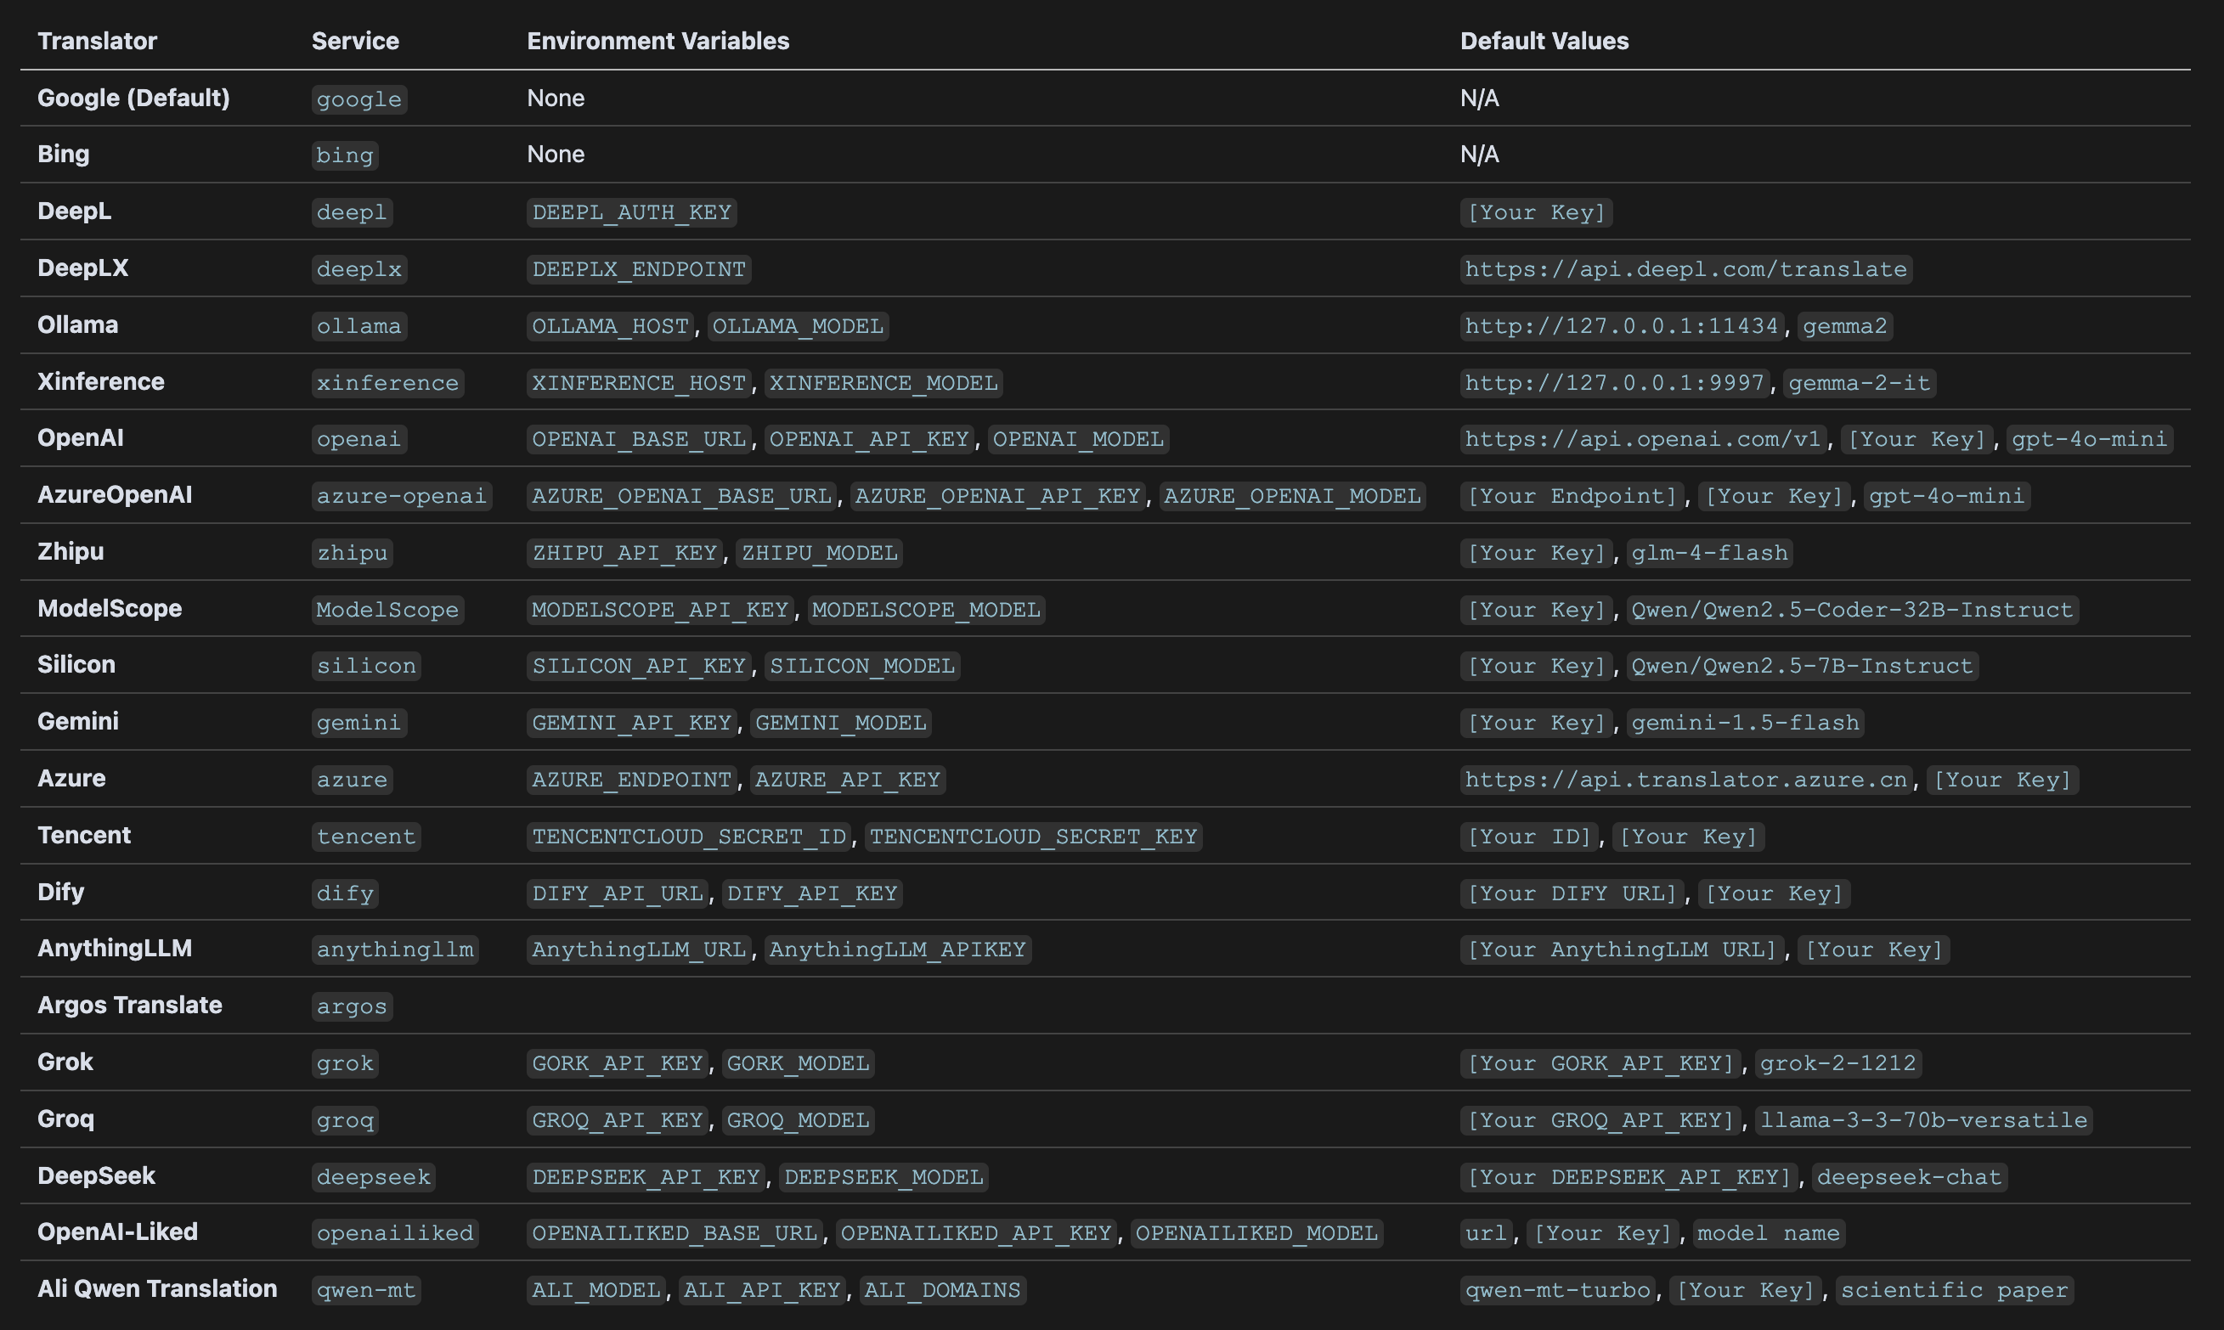Click the glm-4-flash default value

(1709, 553)
